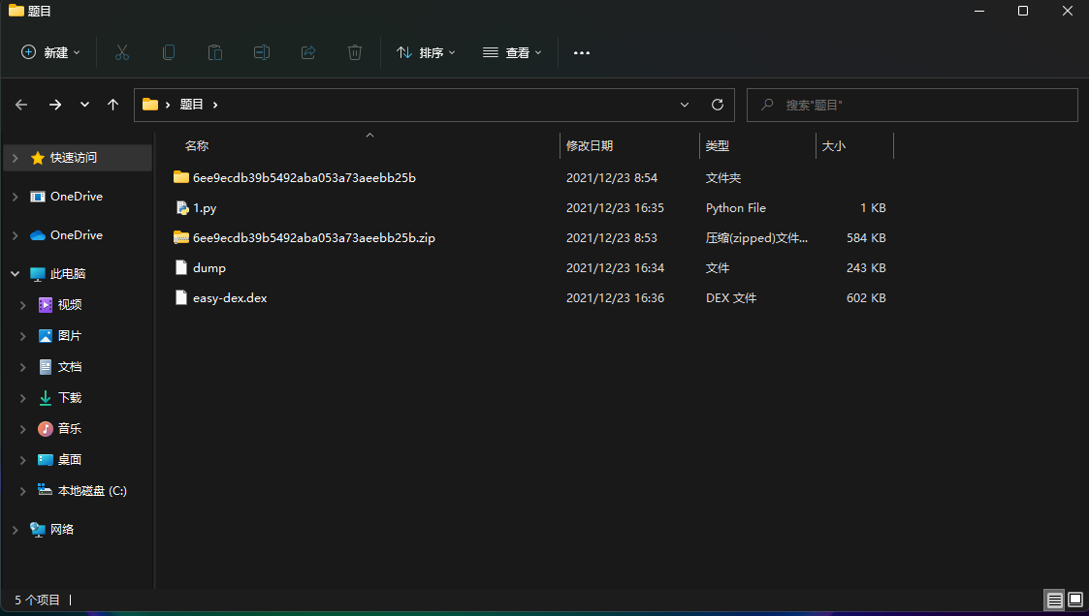Open 桌面 folder in sidebar
Viewport: 1089px width, 616px height.
click(x=70, y=460)
